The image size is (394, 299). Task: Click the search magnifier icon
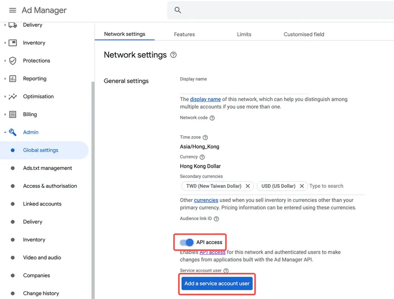178,10
